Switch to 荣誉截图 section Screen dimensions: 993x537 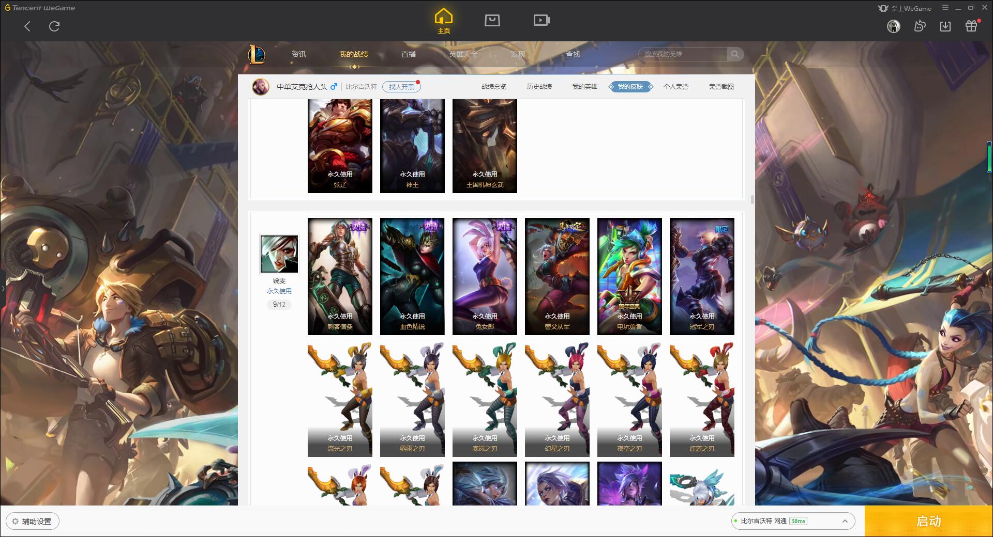click(x=721, y=87)
